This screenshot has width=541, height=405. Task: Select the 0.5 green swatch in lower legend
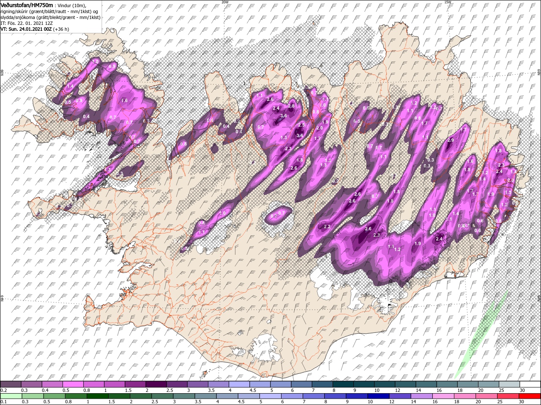pyautogui.click(x=54, y=396)
